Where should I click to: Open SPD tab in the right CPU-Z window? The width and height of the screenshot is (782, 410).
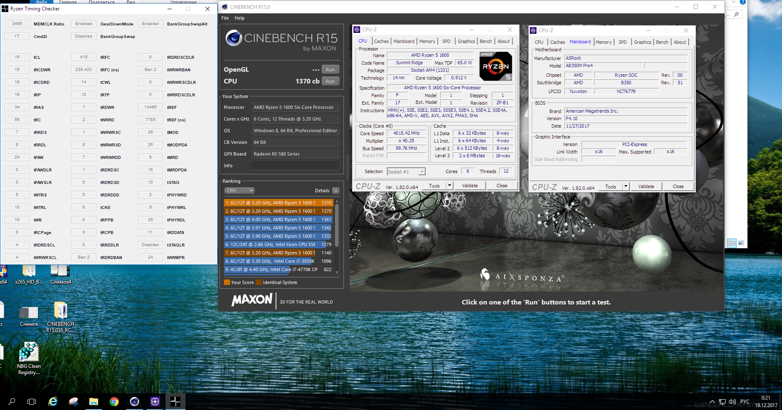[x=622, y=42]
